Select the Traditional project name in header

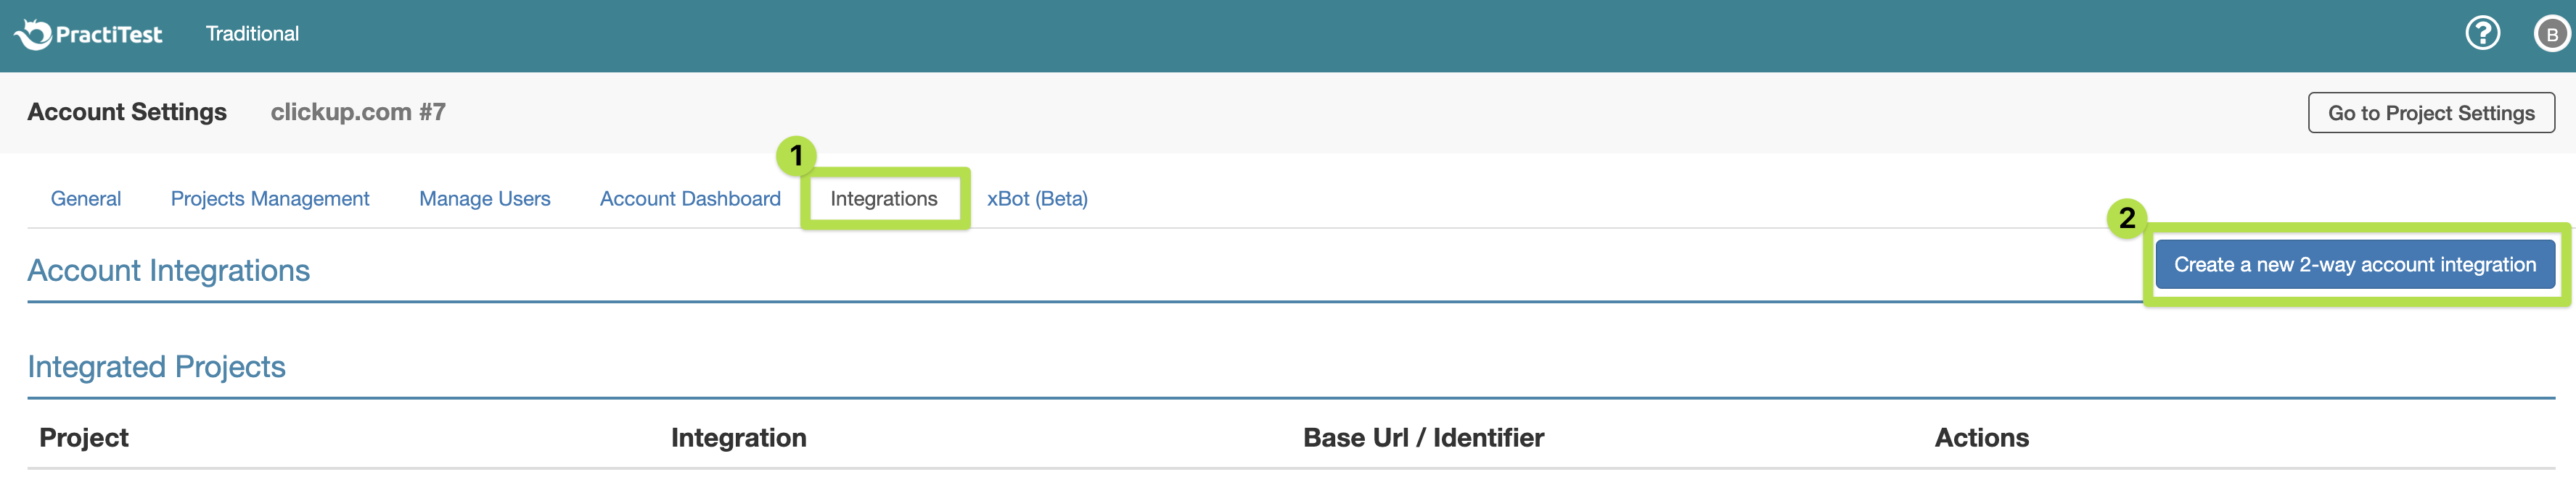(252, 34)
